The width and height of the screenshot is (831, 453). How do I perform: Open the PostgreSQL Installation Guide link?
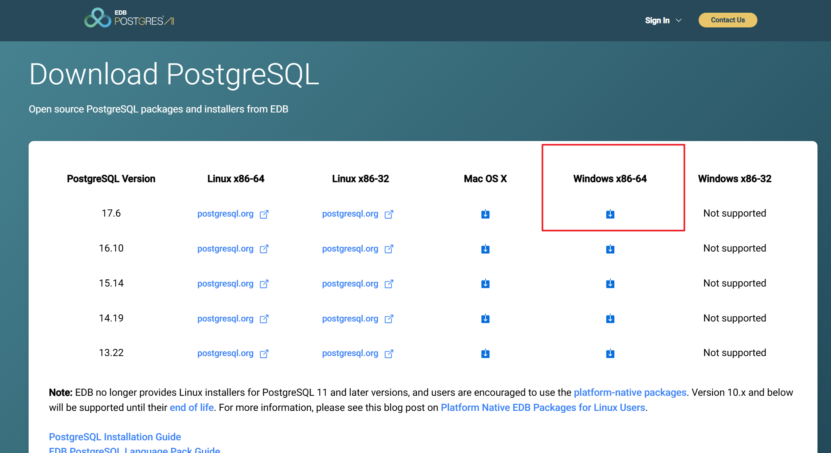pyautogui.click(x=115, y=437)
